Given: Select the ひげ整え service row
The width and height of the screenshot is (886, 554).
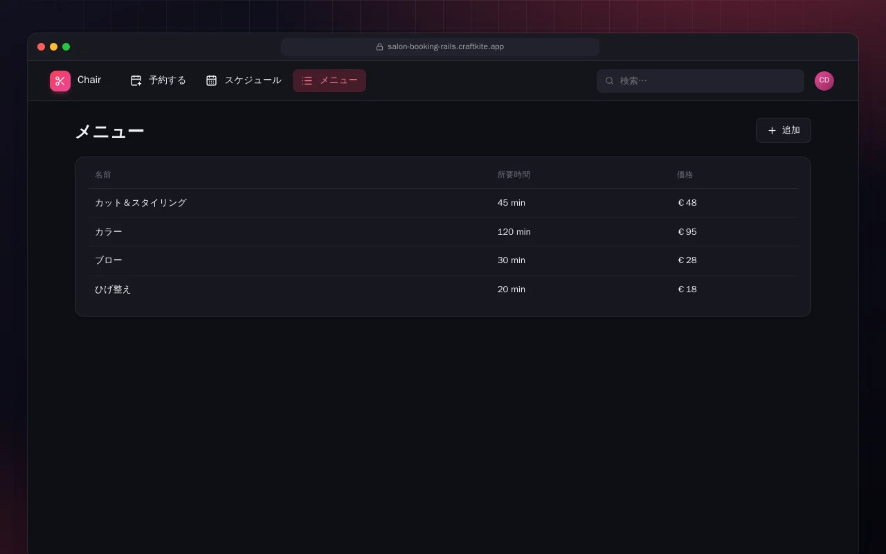Looking at the screenshot, I should [x=443, y=289].
